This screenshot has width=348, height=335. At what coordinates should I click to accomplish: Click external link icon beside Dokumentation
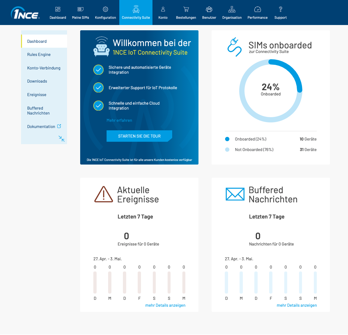coord(59,126)
